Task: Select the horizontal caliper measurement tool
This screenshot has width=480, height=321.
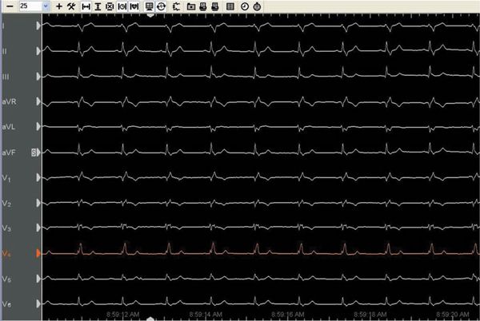Action: (86, 6)
